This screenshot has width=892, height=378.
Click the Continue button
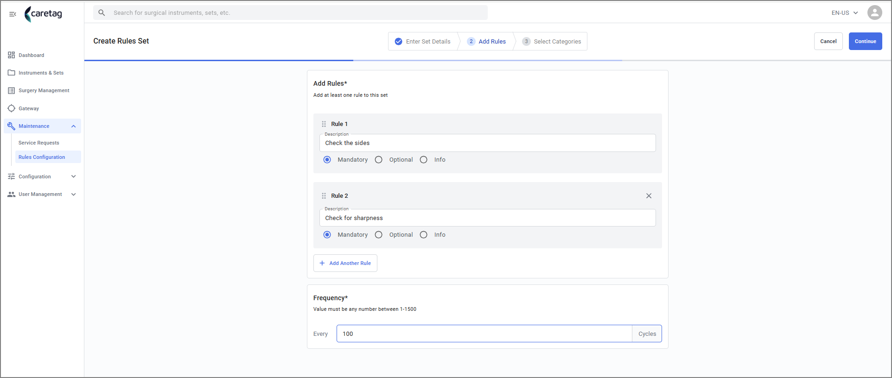pyautogui.click(x=865, y=41)
